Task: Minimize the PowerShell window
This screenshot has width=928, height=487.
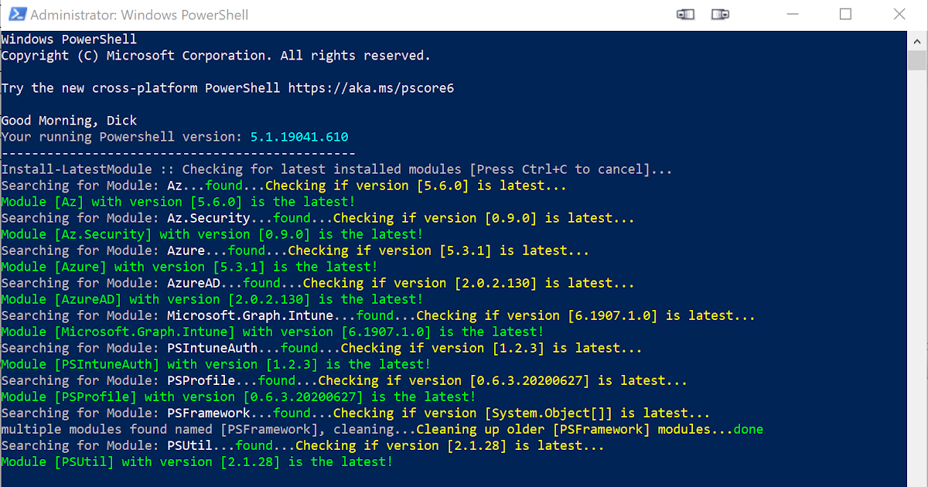Action: pos(792,14)
